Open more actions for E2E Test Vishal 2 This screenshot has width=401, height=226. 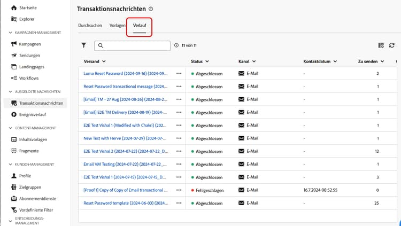tap(179, 151)
